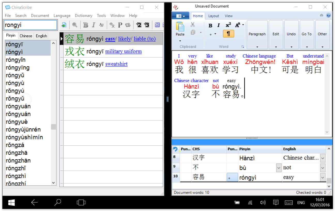
Task: Click the superscript x² icon
Action: (x=228, y=25)
